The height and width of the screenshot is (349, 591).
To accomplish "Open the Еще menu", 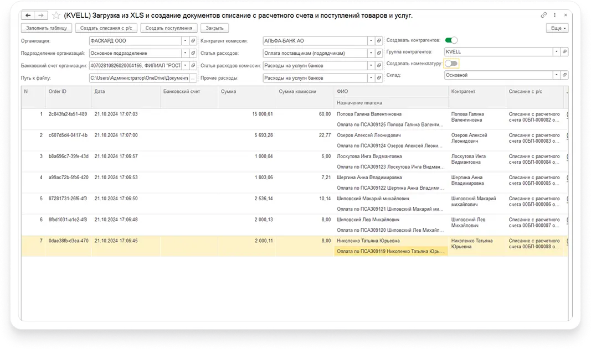I will (557, 28).
